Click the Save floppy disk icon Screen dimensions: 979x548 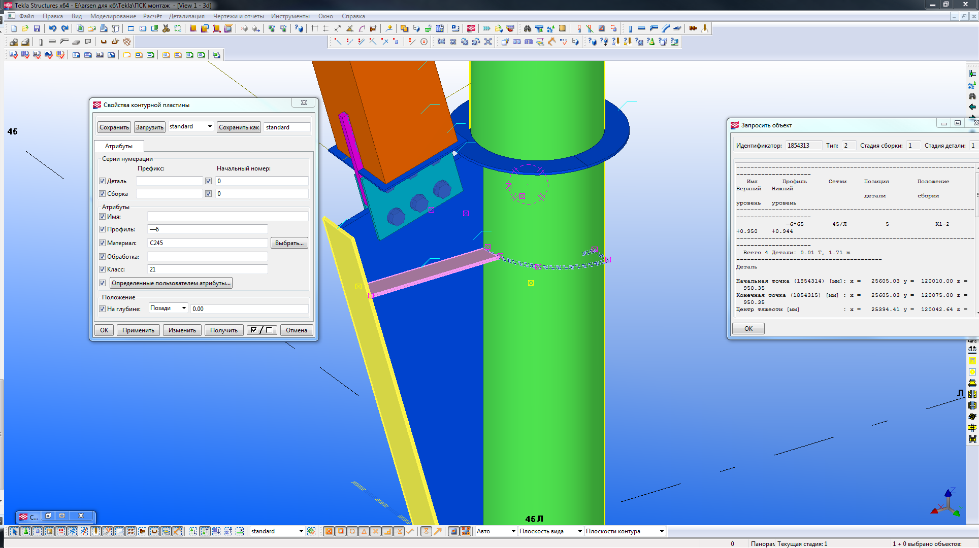37,28
